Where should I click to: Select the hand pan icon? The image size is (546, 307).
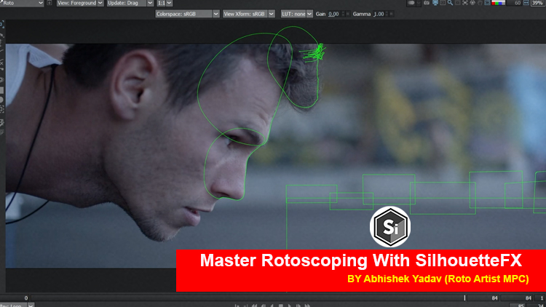pos(480,3)
